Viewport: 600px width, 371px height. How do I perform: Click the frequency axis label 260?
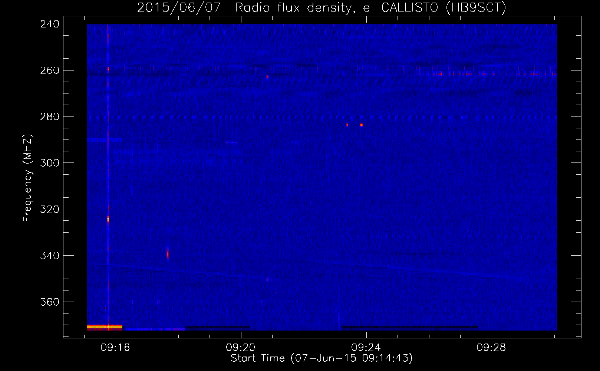tap(50, 70)
